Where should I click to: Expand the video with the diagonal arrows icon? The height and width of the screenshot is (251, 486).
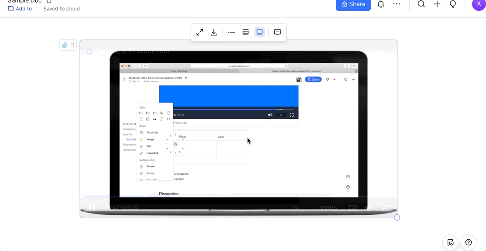[199, 32]
